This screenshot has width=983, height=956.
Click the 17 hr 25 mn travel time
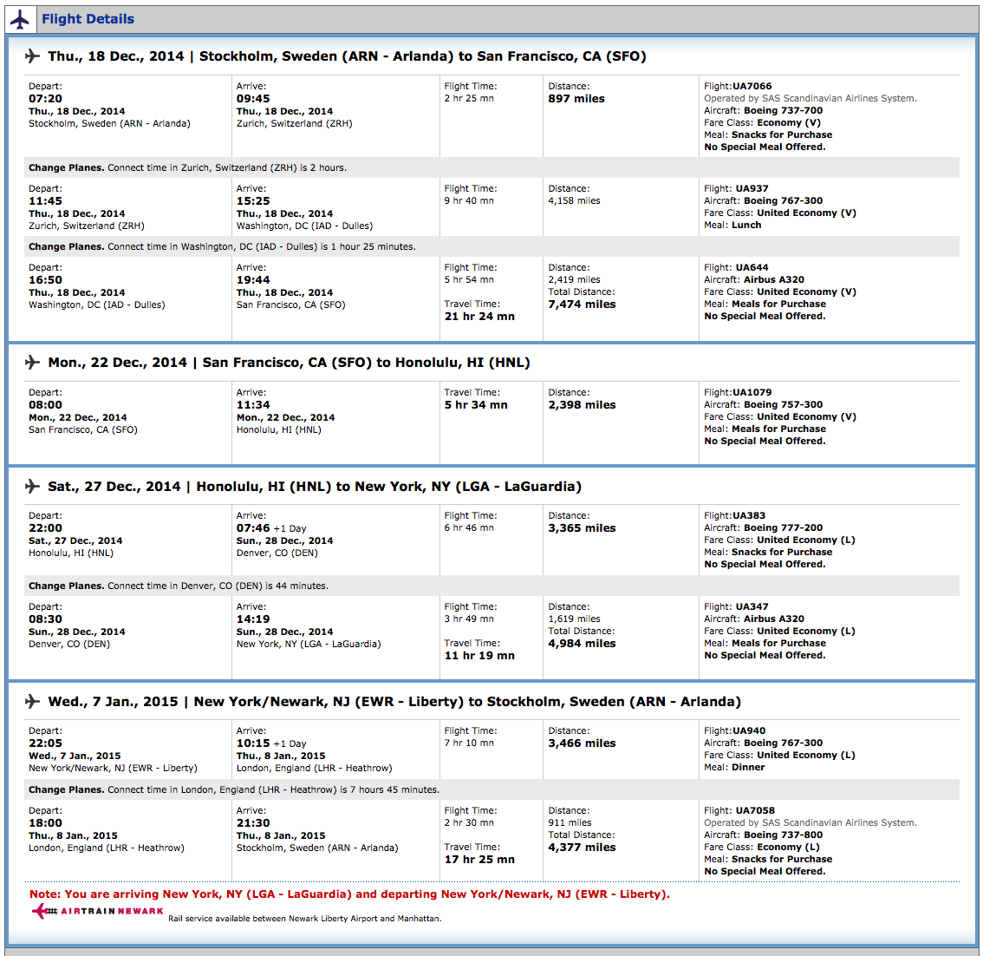tap(479, 860)
